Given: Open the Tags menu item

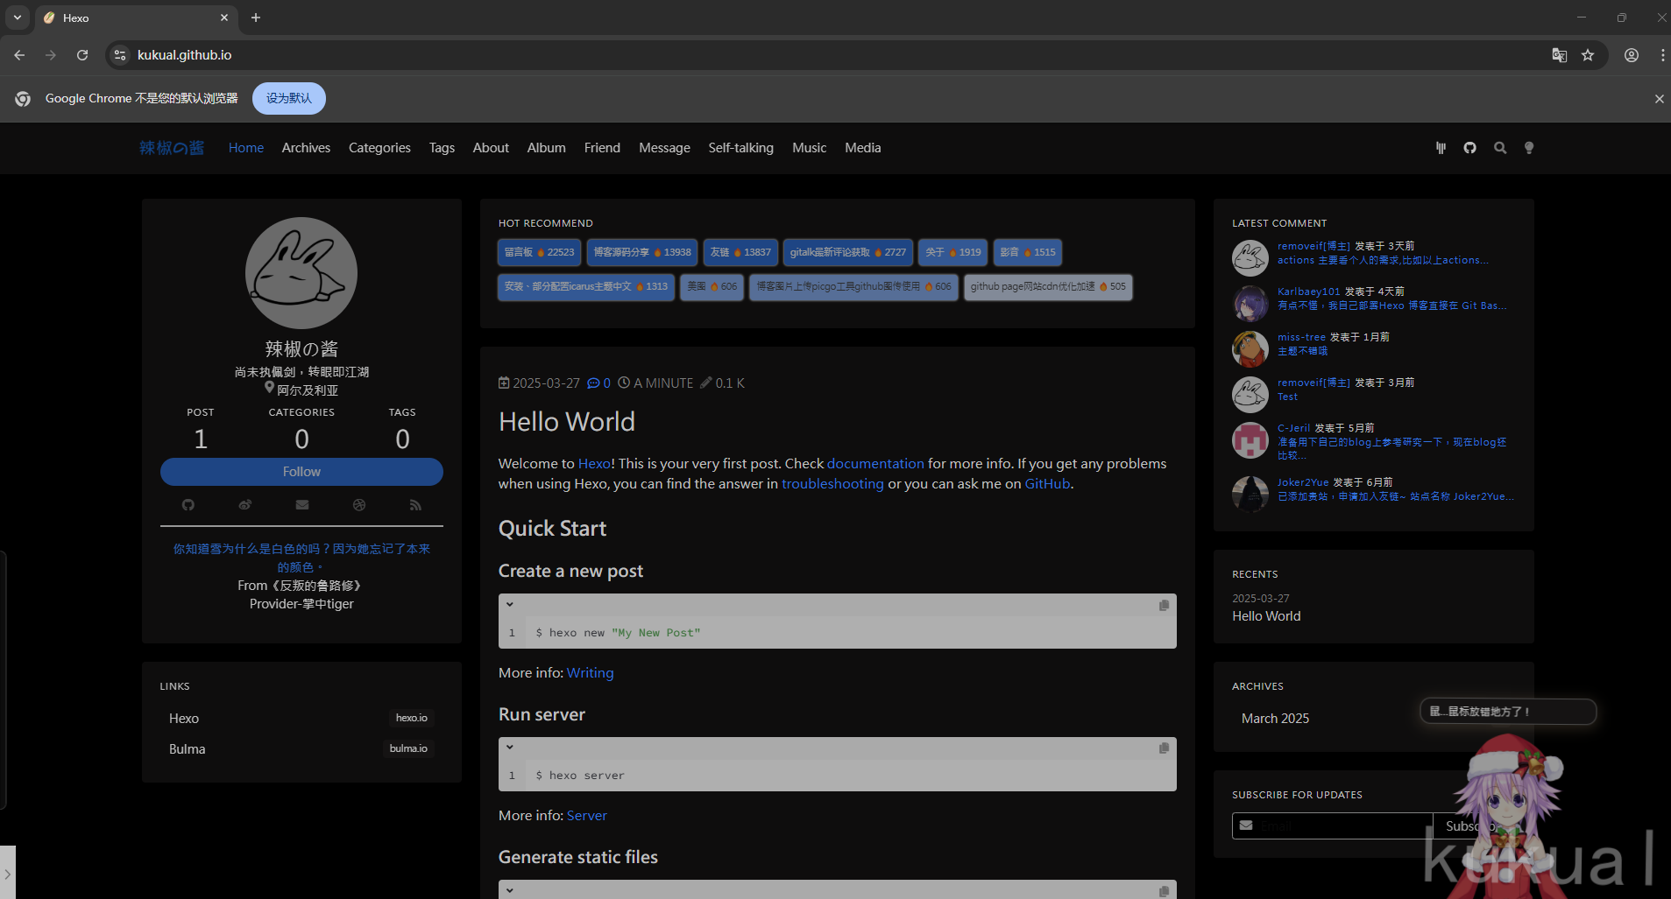Looking at the screenshot, I should pyautogui.click(x=442, y=148).
